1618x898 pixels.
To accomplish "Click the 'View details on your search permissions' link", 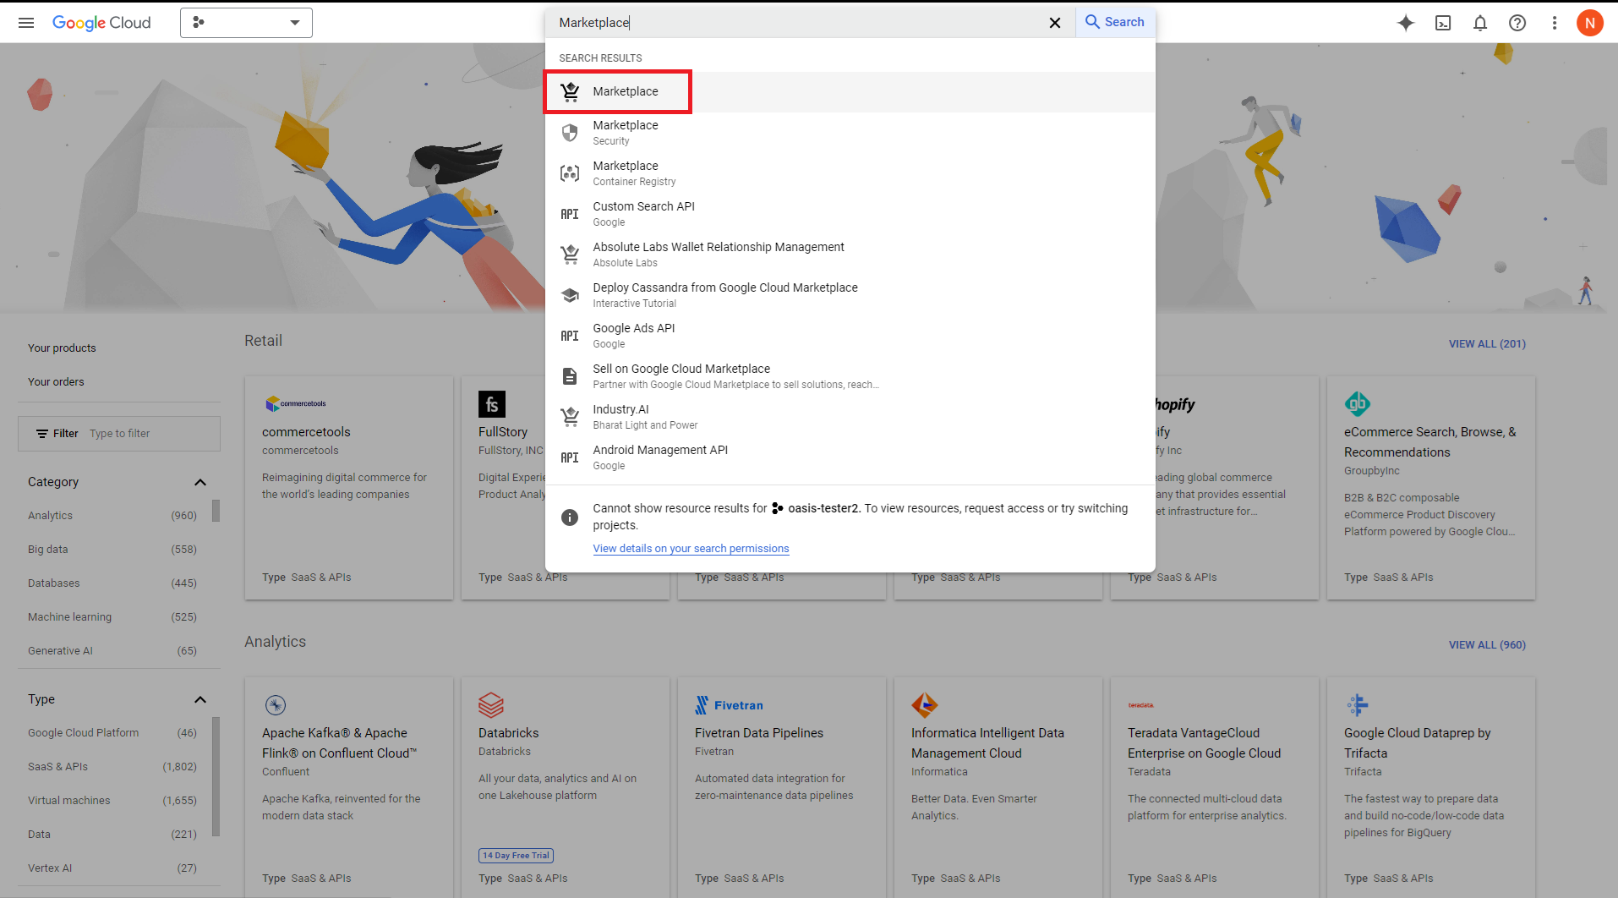I will coord(691,548).
